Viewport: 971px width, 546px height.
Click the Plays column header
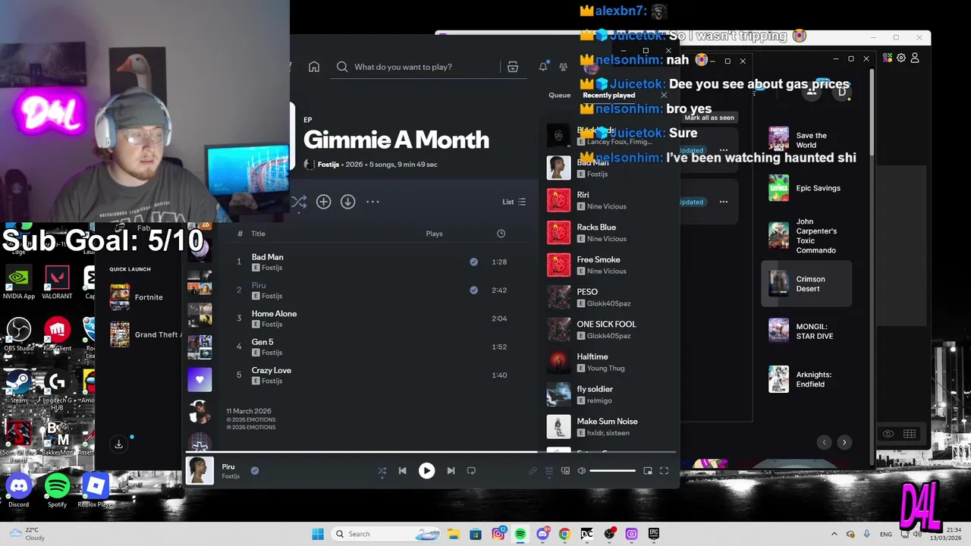(434, 234)
